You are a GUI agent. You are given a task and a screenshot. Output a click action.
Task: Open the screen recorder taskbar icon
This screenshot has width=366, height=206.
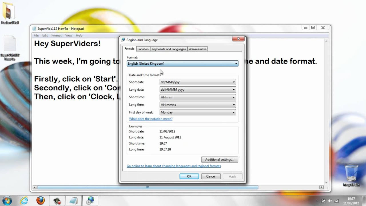[57, 200]
